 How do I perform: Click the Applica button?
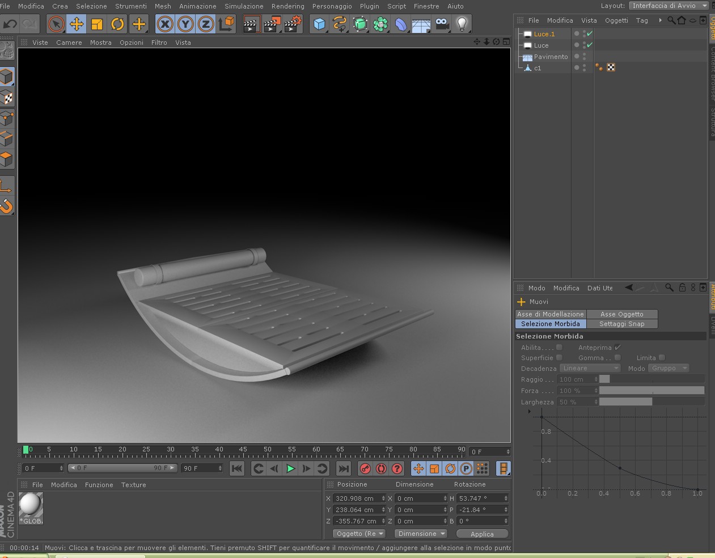pos(482,534)
